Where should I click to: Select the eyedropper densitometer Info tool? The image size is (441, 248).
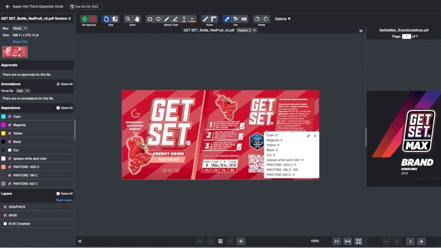coord(227,19)
